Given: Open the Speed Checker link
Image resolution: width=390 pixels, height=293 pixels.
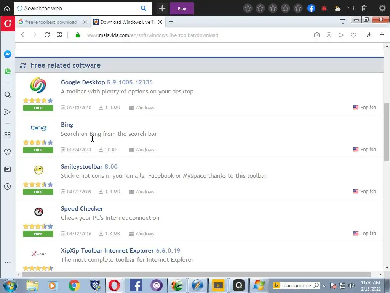Looking at the screenshot, I should 82,209.
